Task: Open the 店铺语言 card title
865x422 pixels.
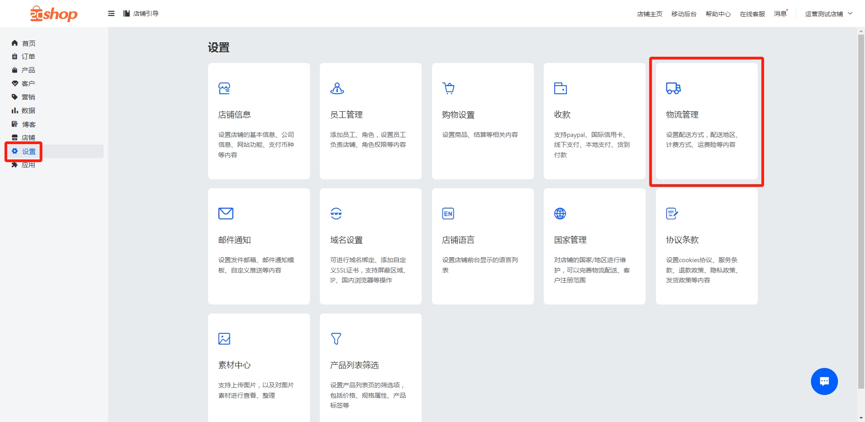Action: click(458, 240)
